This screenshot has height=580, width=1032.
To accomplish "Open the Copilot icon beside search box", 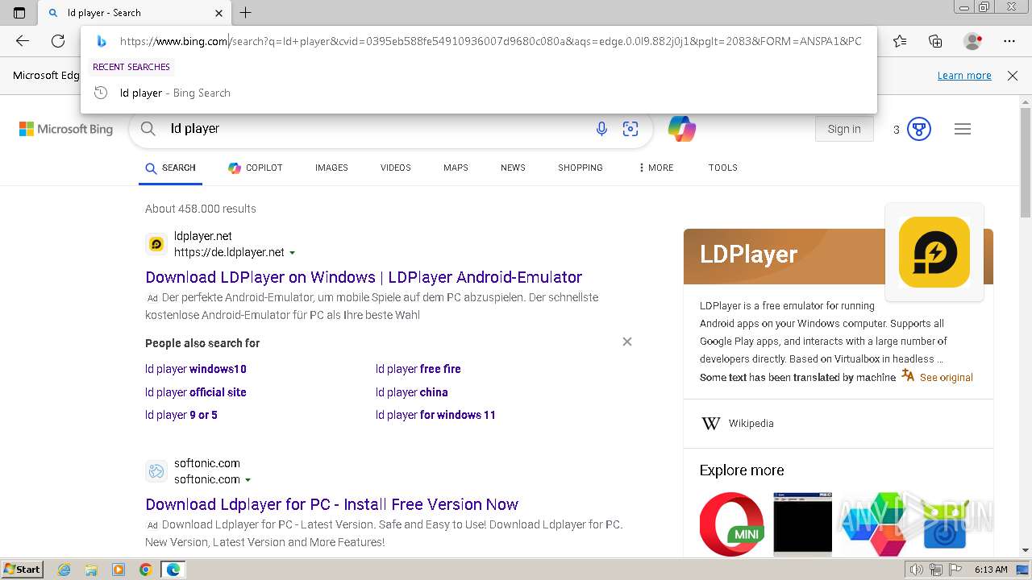I will (682, 129).
